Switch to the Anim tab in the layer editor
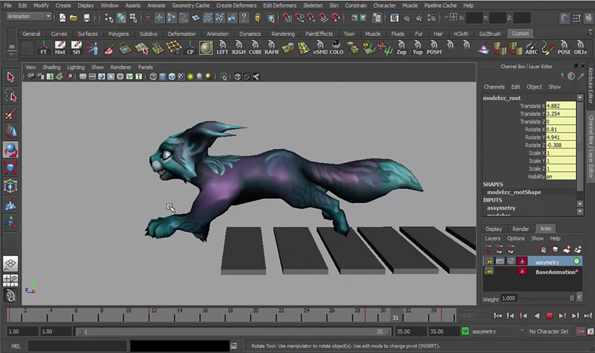595x353 pixels. coord(546,229)
